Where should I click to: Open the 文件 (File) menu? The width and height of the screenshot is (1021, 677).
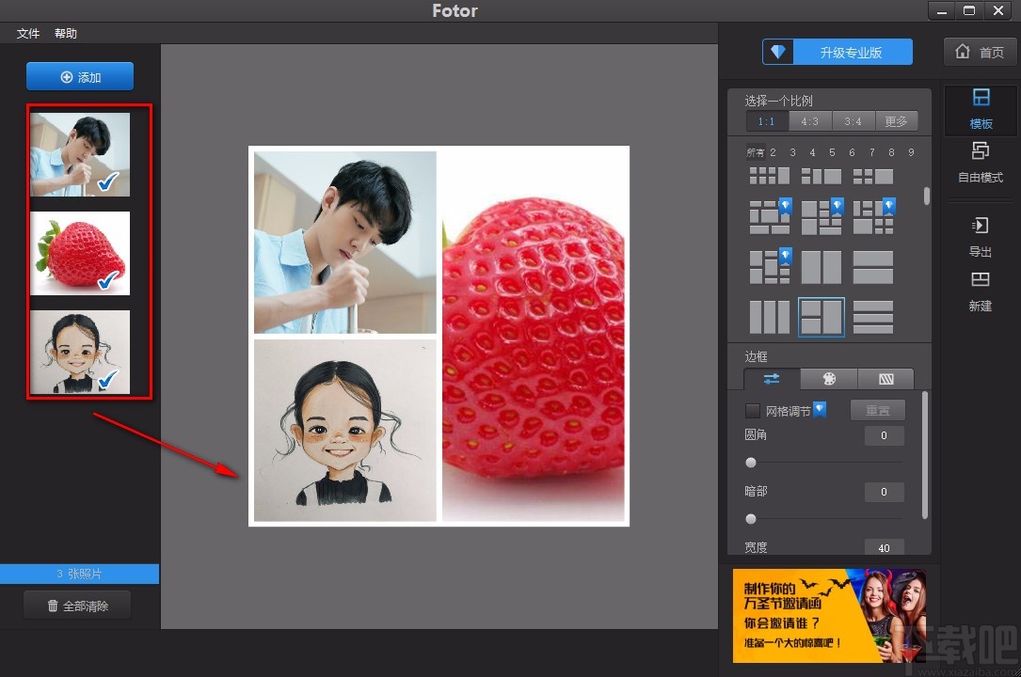(x=27, y=33)
